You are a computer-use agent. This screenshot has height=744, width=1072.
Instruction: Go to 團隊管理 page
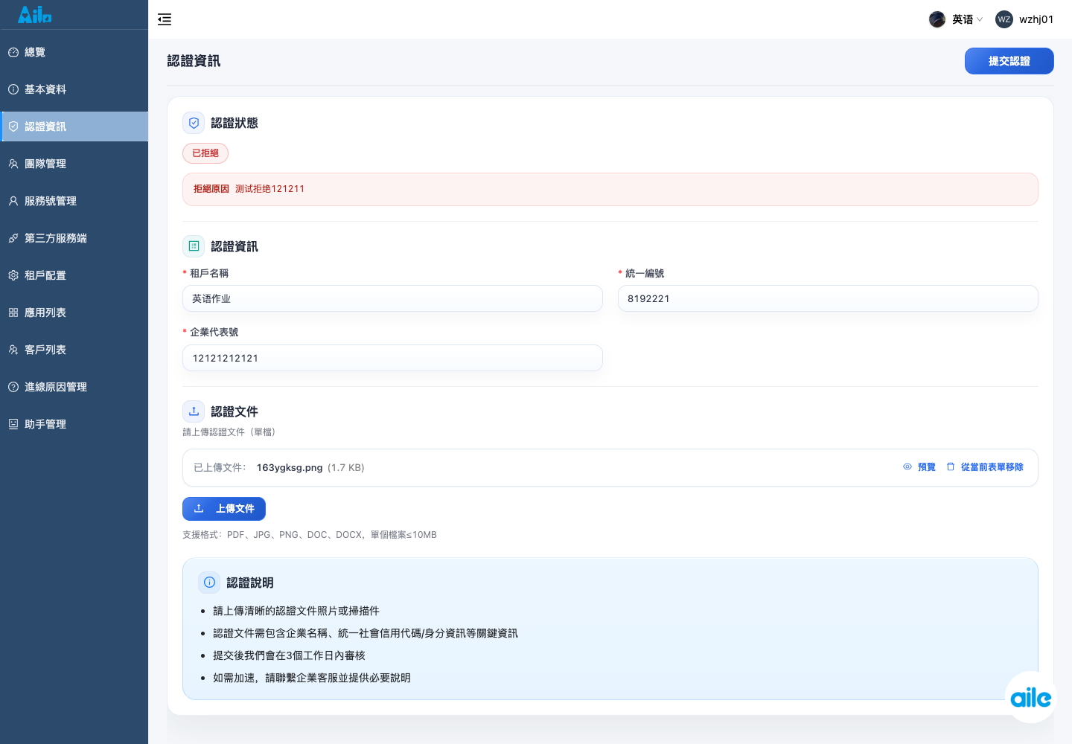pos(74,164)
